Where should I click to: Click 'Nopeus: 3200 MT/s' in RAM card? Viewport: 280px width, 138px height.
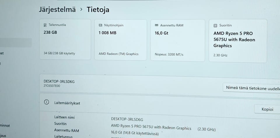[169, 55]
